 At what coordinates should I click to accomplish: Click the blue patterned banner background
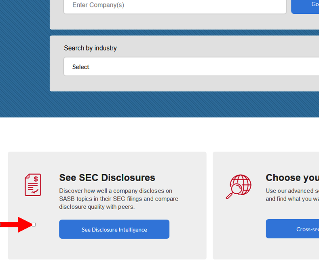pos(24,61)
